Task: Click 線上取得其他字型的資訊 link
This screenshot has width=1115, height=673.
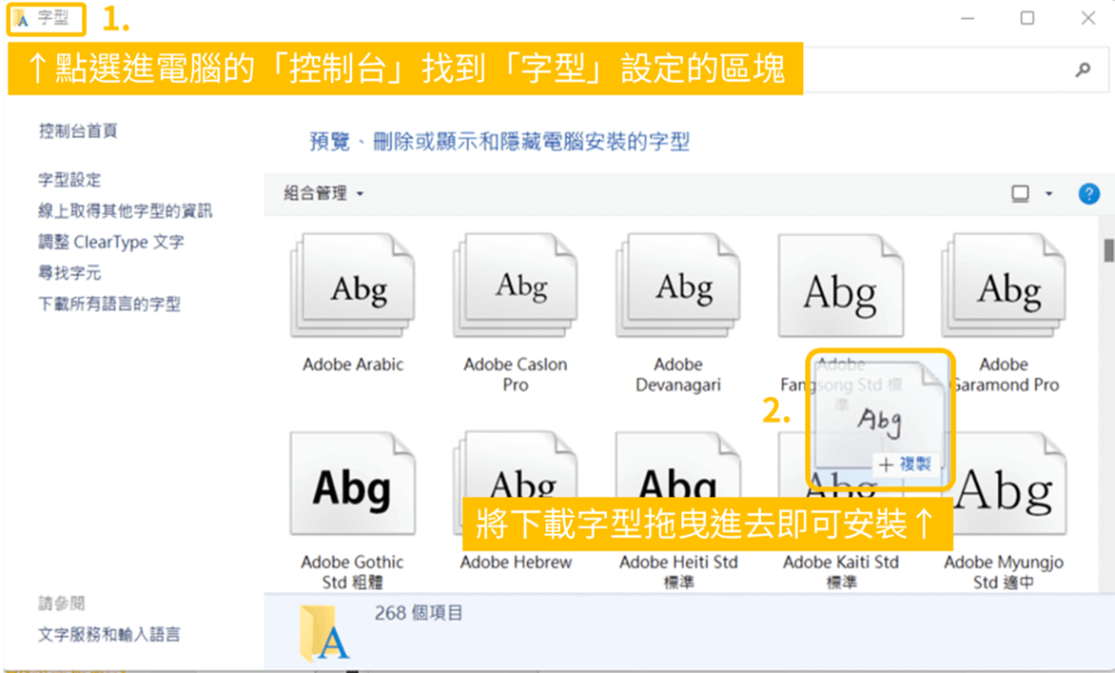Action: (126, 211)
